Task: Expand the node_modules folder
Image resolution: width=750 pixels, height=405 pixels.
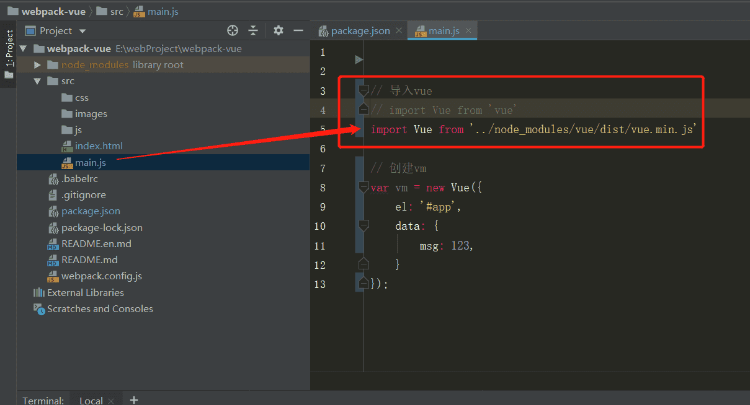Action: click(x=37, y=64)
